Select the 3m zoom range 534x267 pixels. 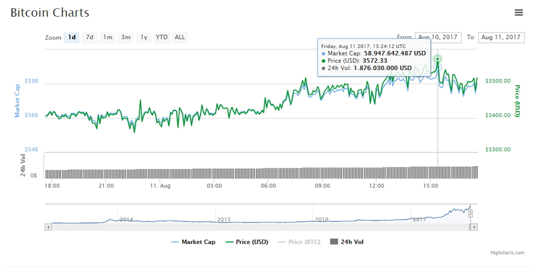[126, 37]
